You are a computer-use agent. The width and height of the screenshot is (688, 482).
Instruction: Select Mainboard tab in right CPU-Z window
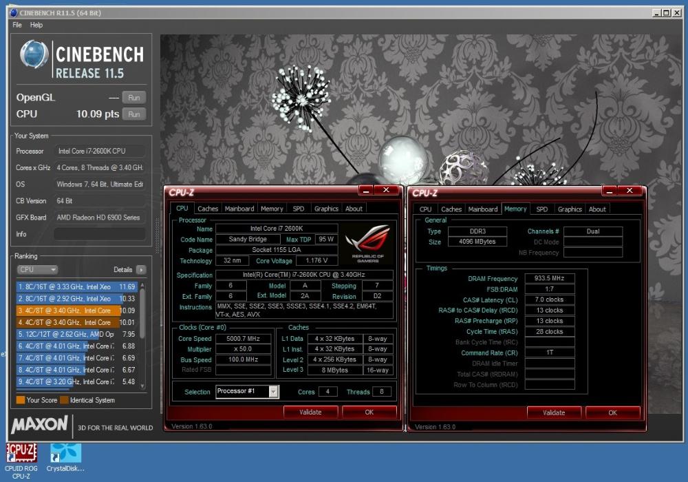[483, 209]
